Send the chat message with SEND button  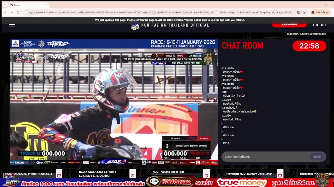click(317, 157)
